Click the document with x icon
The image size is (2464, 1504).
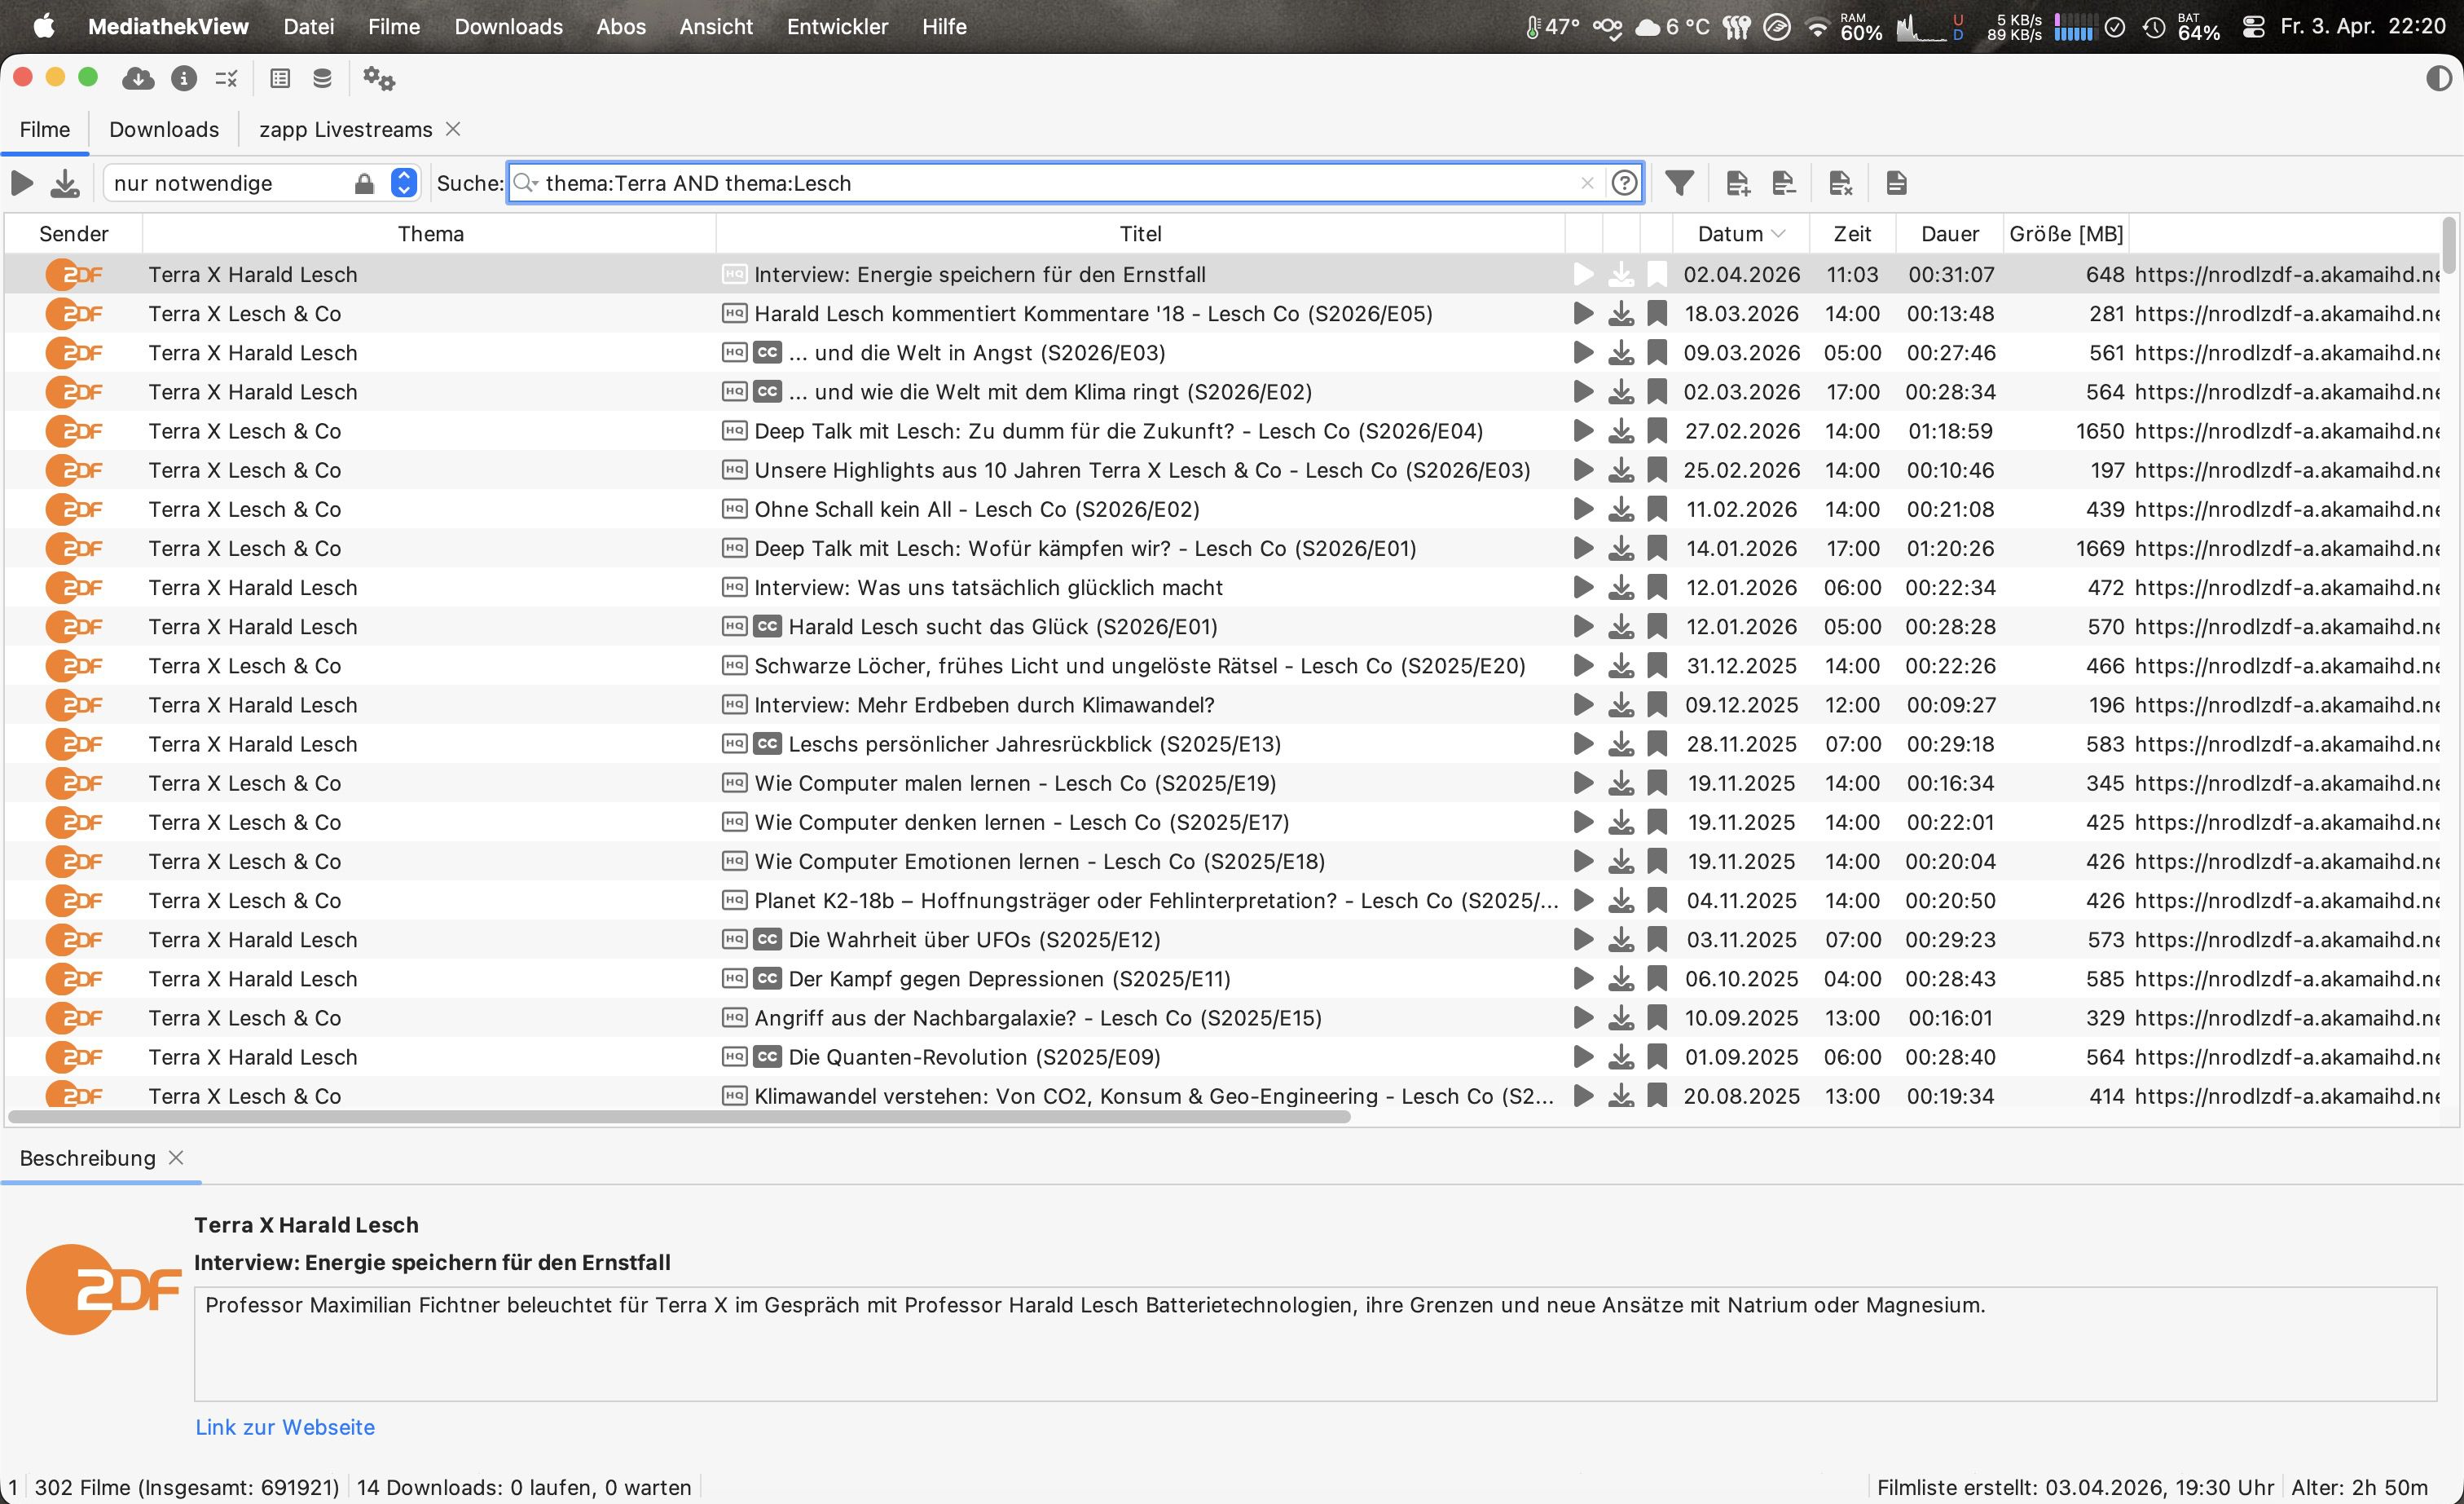coord(1840,183)
